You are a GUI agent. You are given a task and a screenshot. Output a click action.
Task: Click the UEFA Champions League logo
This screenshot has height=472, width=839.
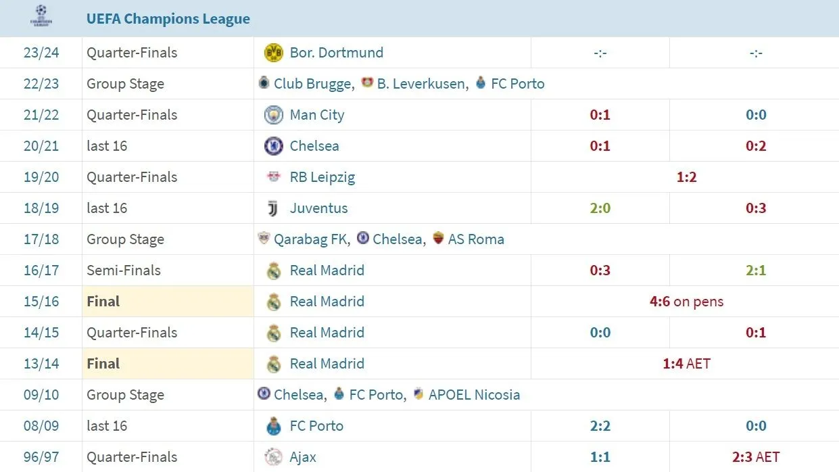tap(40, 18)
